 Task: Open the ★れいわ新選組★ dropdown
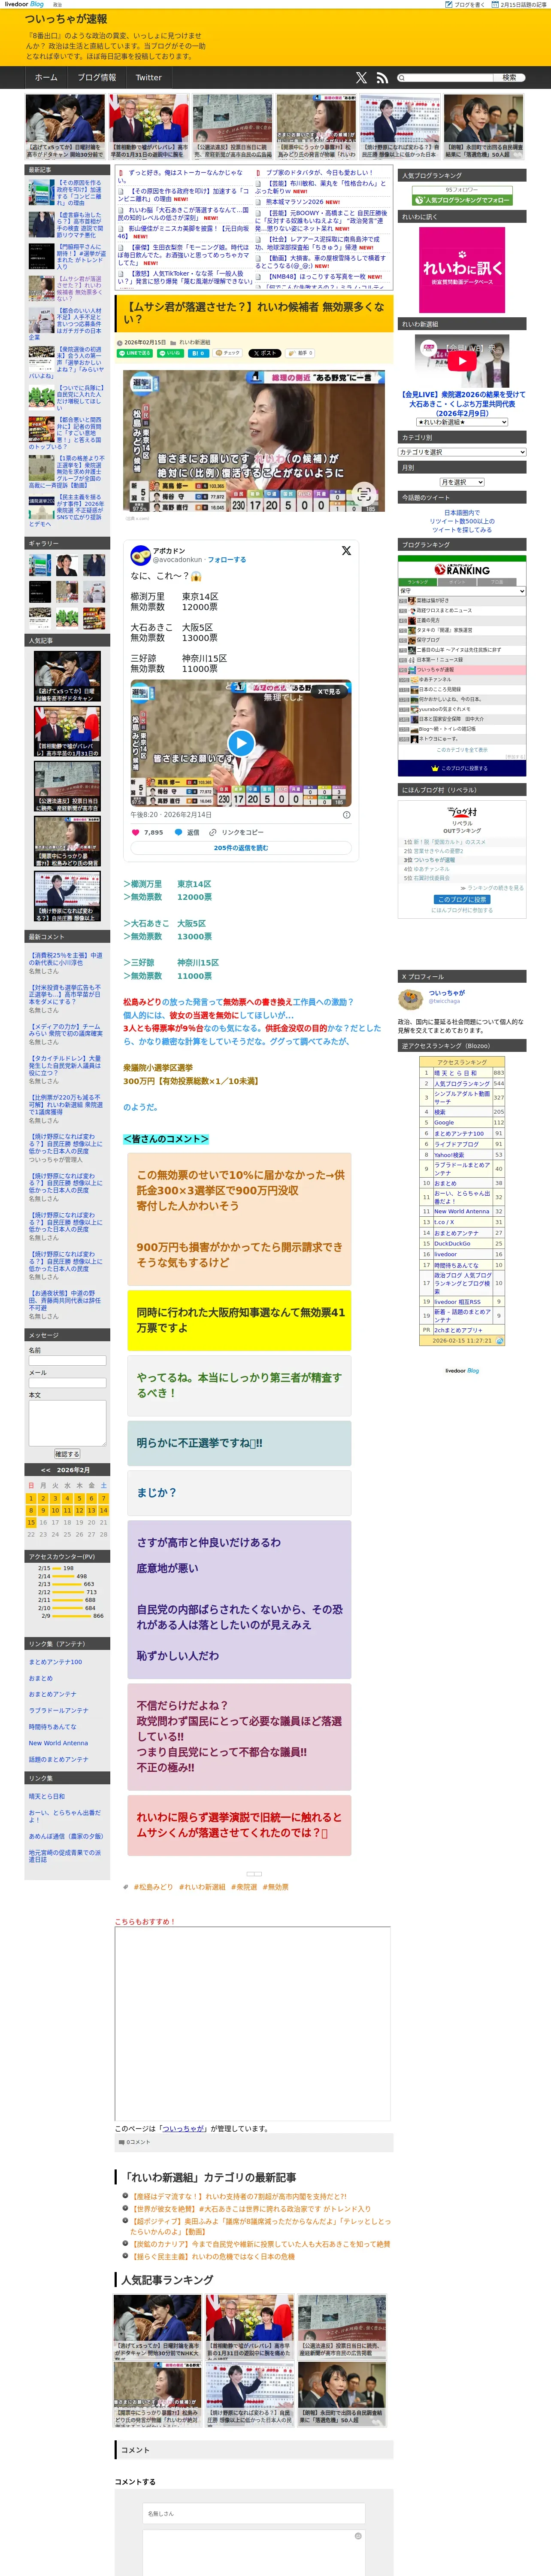(x=462, y=422)
